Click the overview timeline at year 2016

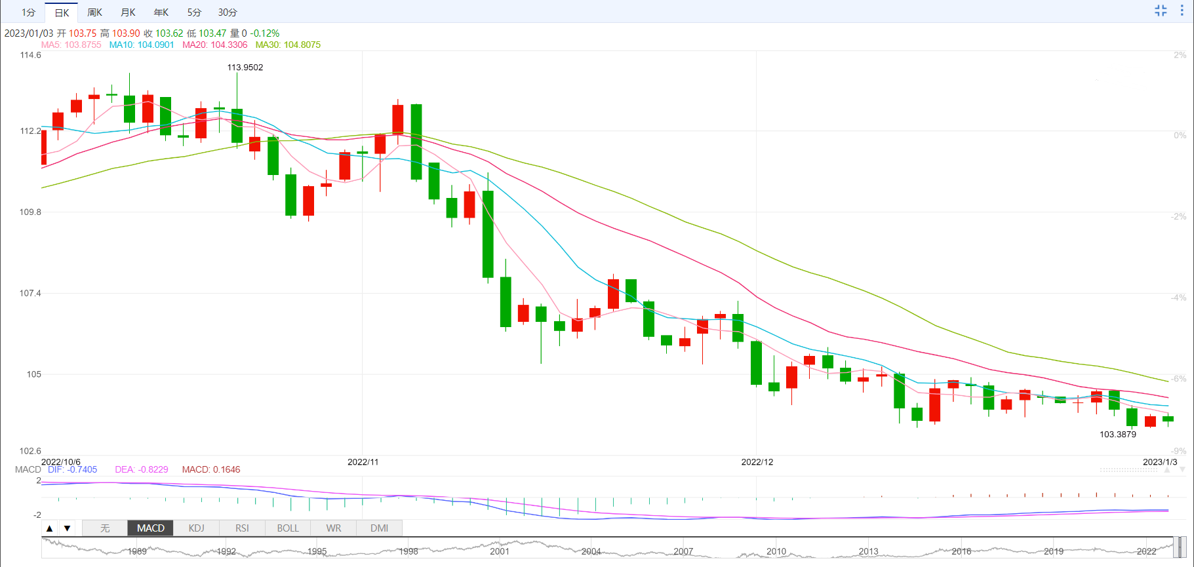tap(961, 551)
